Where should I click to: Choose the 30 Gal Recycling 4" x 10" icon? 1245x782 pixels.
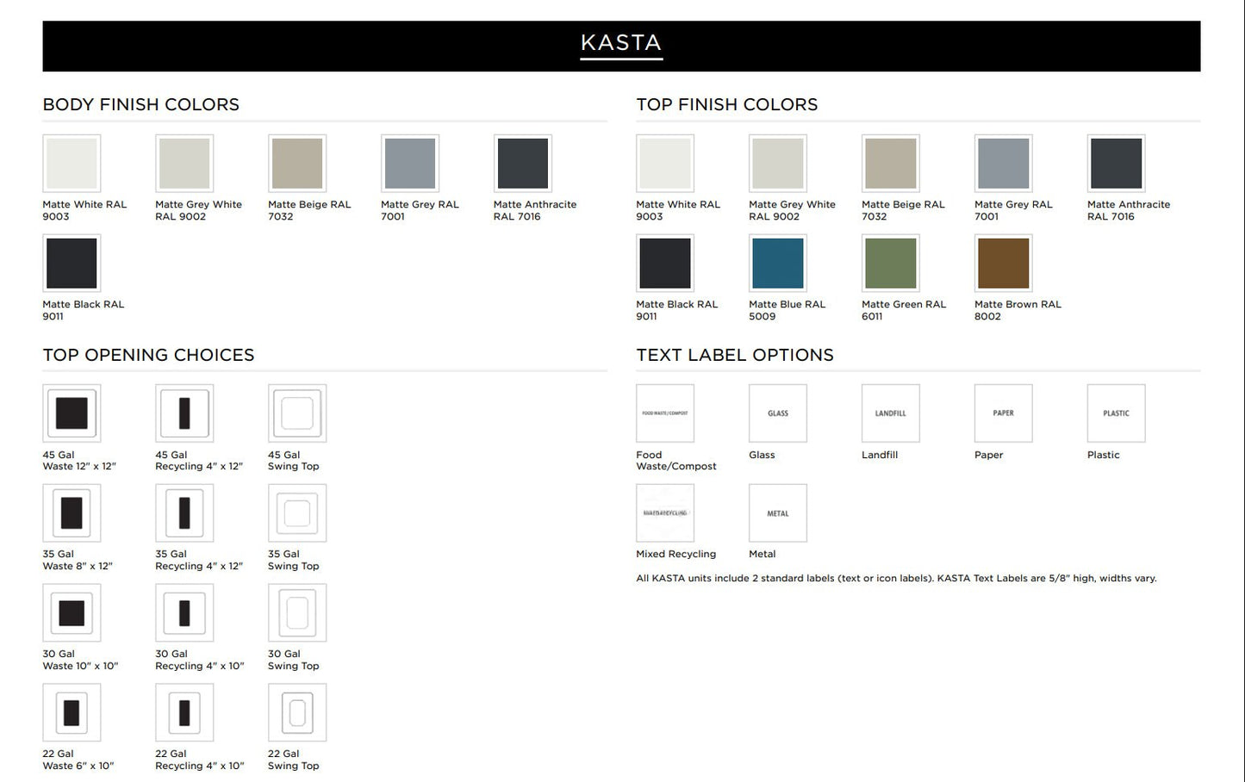click(184, 613)
